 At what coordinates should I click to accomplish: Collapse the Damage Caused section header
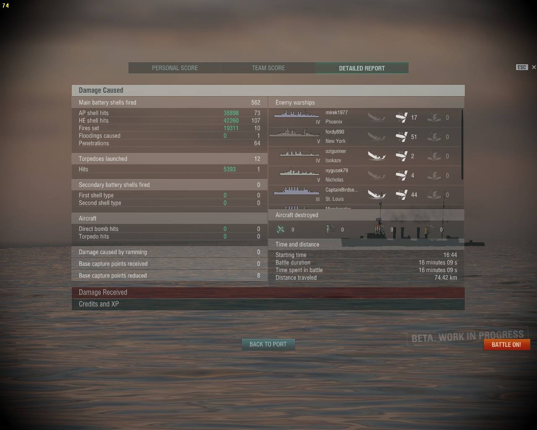tap(268, 90)
